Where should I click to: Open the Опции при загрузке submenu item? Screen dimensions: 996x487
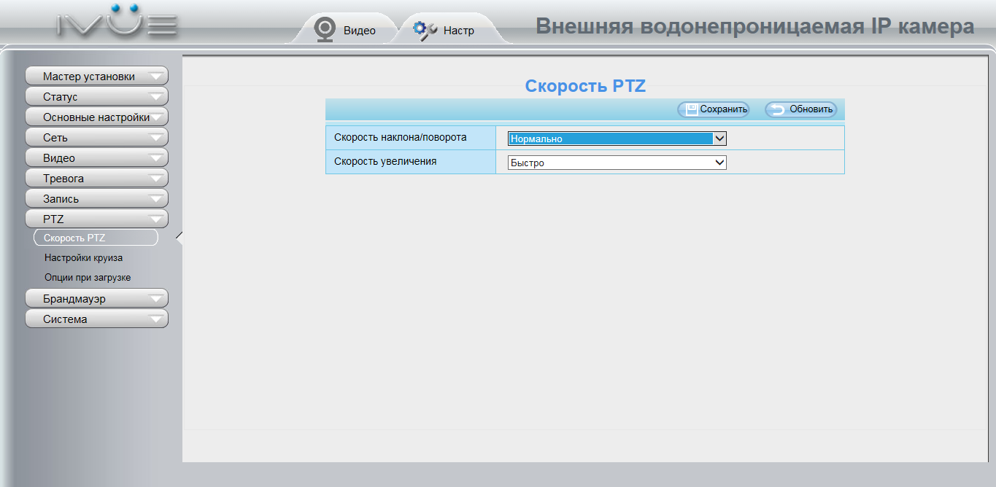click(88, 278)
